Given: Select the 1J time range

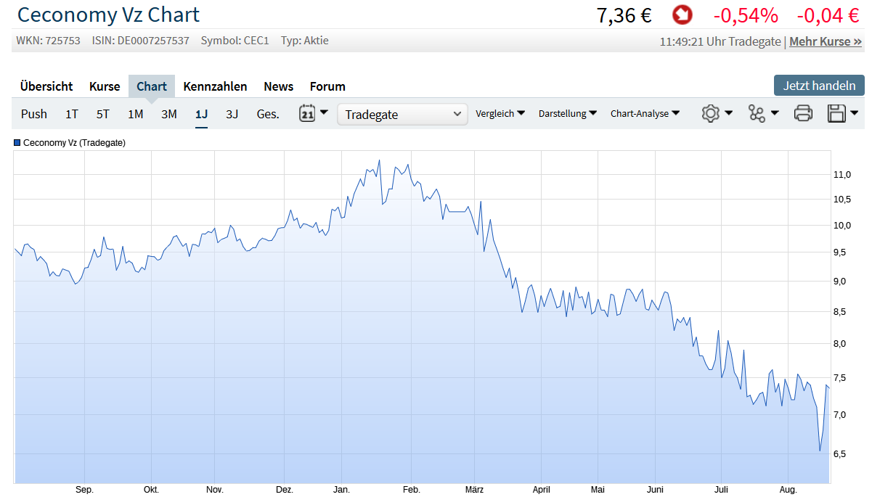Looking at the screenshot, I should click(x=201, y=114).
